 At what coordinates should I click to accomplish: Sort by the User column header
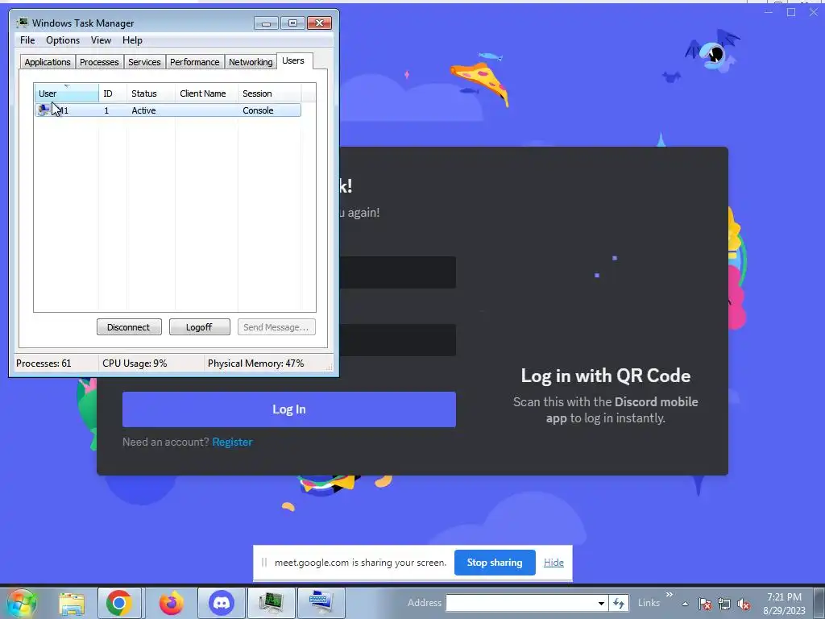pyautogui.click(x=66, y=93)
